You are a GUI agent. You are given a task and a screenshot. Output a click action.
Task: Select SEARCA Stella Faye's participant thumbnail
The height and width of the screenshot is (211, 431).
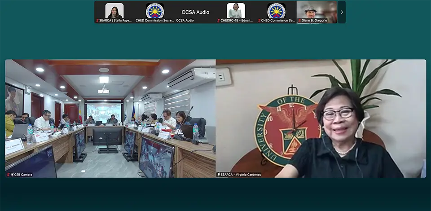pyautogui.click(x=114, y=11)
